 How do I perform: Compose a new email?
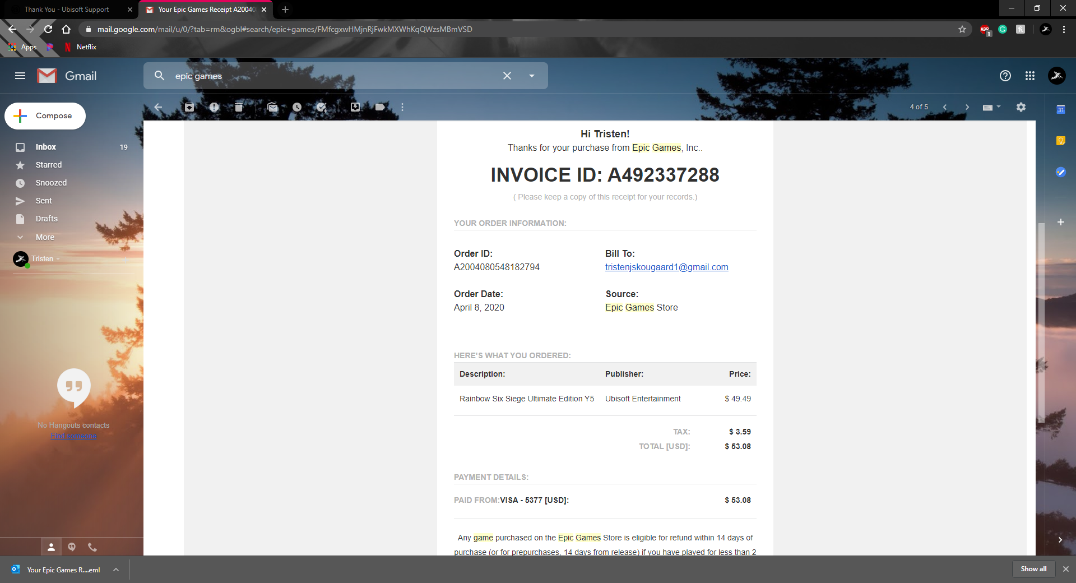point(45,116)
